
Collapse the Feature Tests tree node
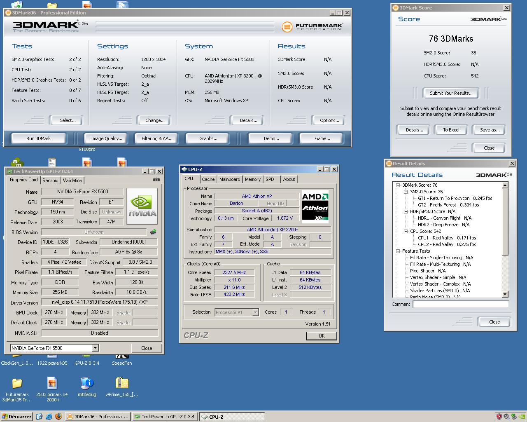pyautogui.click(x=398, y=251)
